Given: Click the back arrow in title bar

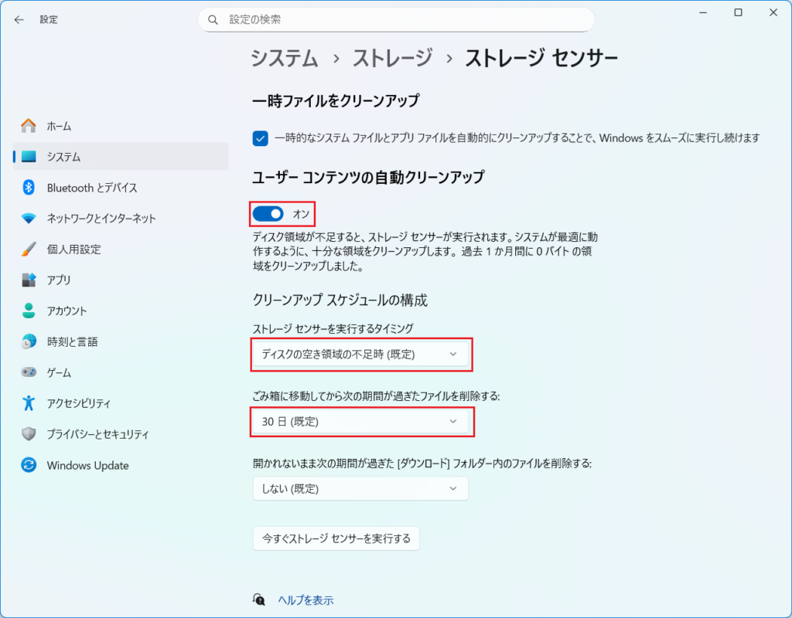Looking at the screenshot, I should point(19,19).
